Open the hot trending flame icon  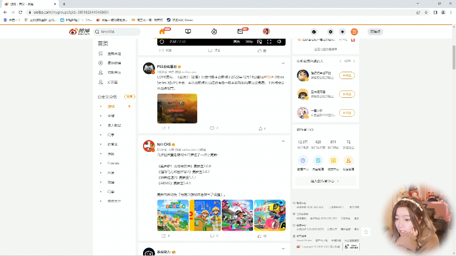pos(214,31)
